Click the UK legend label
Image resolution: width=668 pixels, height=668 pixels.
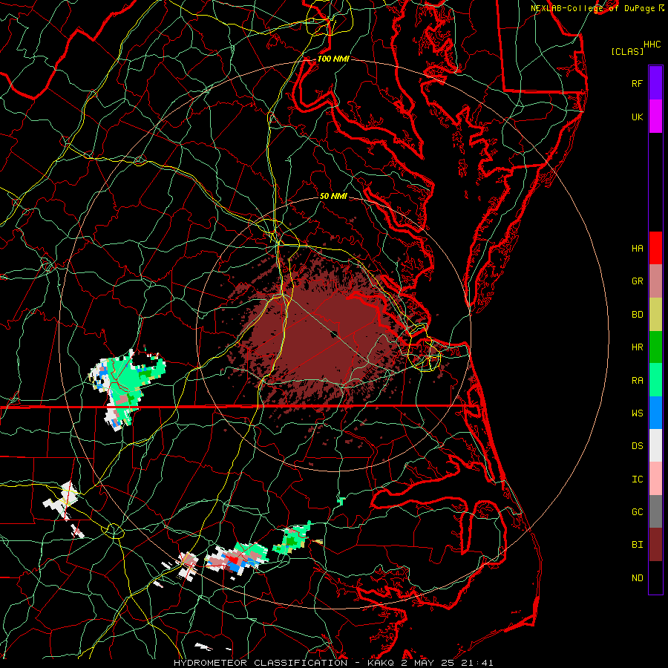(x=637, y=117)
